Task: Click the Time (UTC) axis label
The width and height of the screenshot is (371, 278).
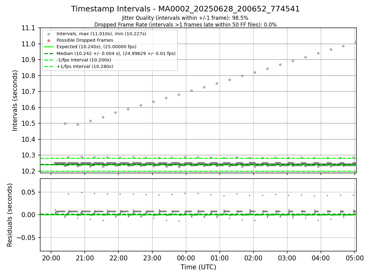Action: tap(198, 267)
